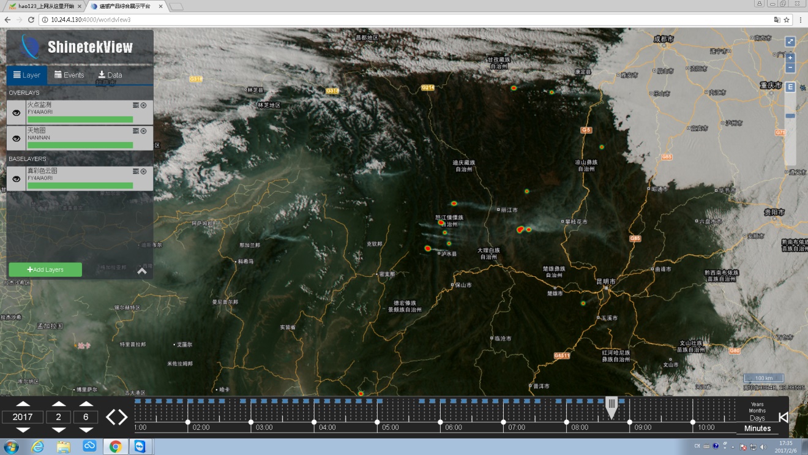This screenshot has height=455, width=808.
Task: Open the Data tab
Action: pyautogui.click(x=110, y=75)
